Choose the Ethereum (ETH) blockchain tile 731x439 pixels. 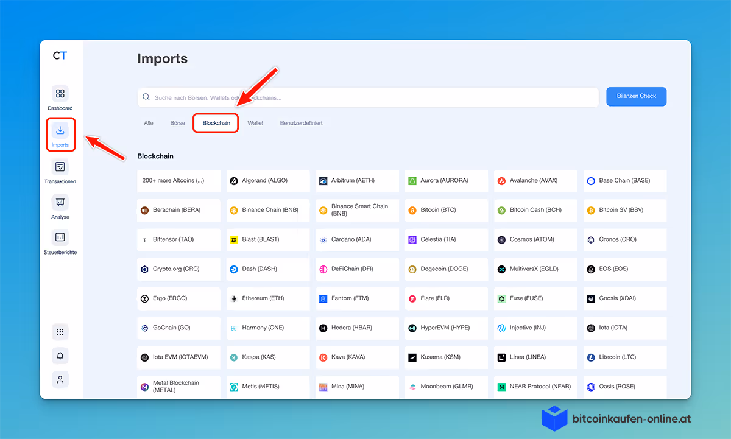(x=268, y=298)
